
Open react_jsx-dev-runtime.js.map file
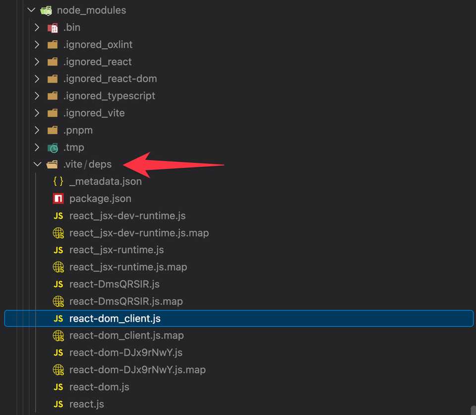[139, 233]
